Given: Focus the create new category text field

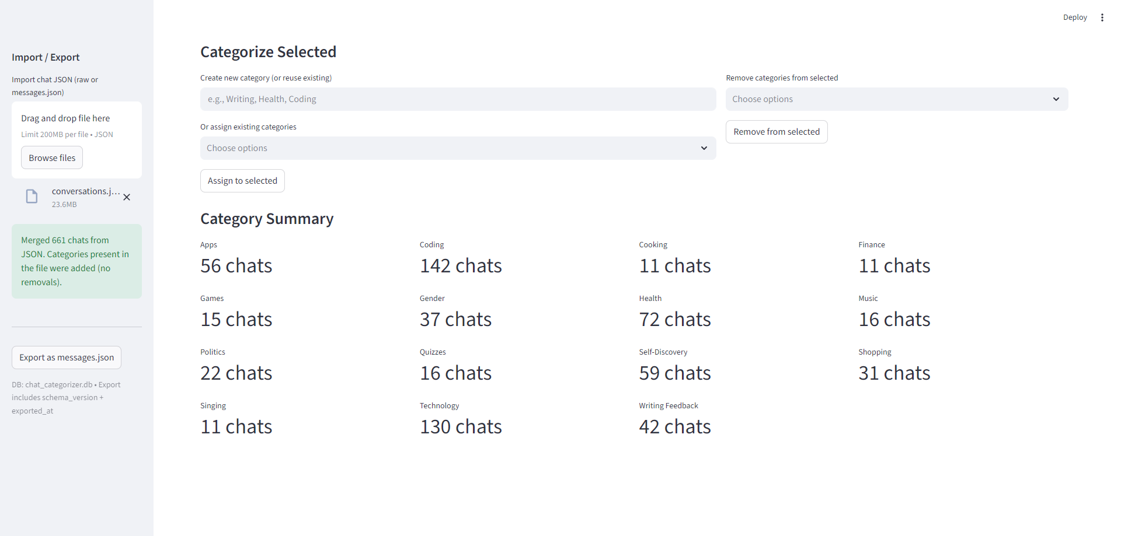Looking at the screenshot, I should [458, 99].
